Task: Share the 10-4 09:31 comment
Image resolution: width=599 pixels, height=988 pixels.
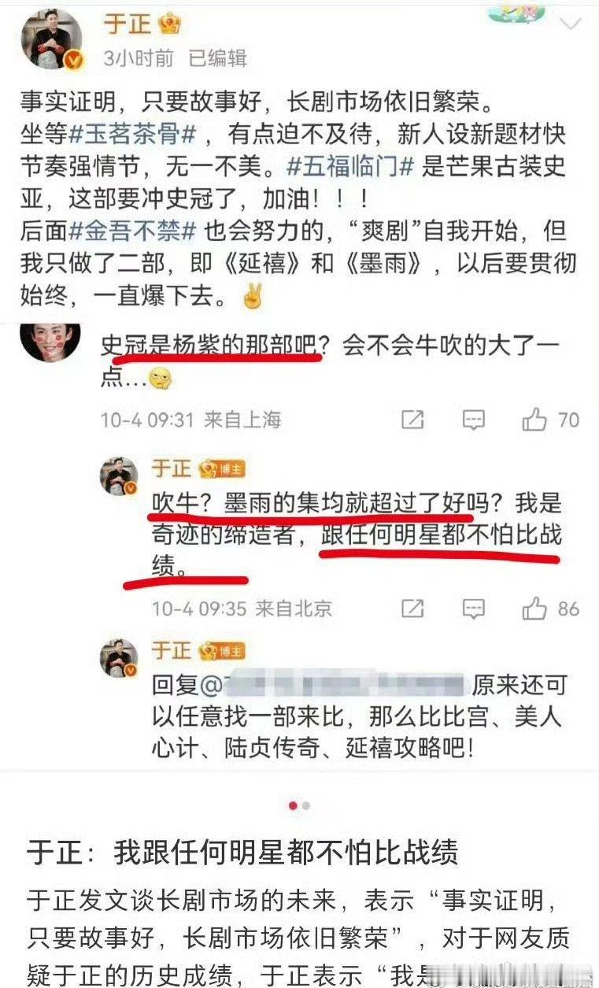Action: tap(412, 420)
